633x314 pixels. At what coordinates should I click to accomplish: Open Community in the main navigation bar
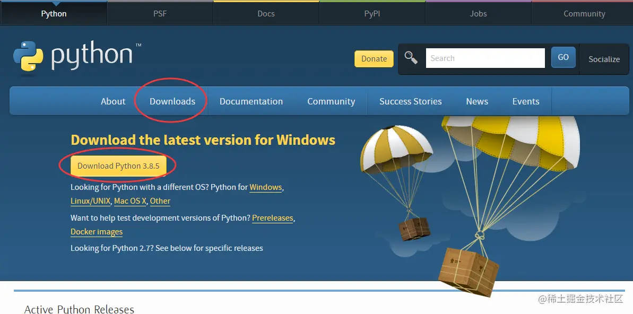pyautogui.click(x=331, y=101)
